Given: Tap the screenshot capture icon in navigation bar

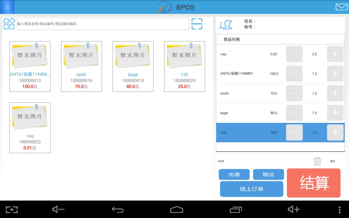Looking at the screenshot, I should (x=12, y=209).
